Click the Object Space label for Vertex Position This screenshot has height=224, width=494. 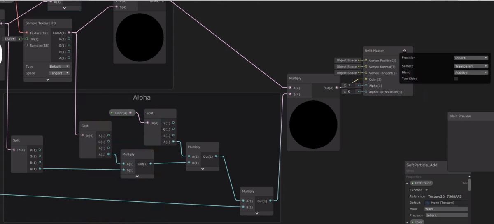347,60
